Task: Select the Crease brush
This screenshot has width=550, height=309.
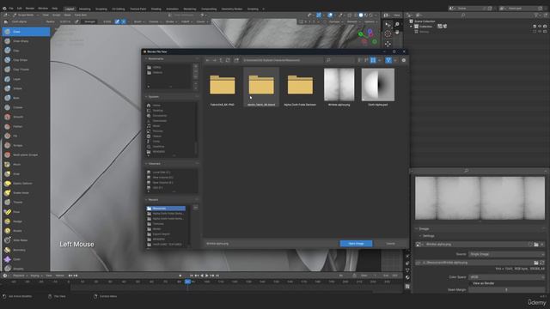Action: coord(26,107)
